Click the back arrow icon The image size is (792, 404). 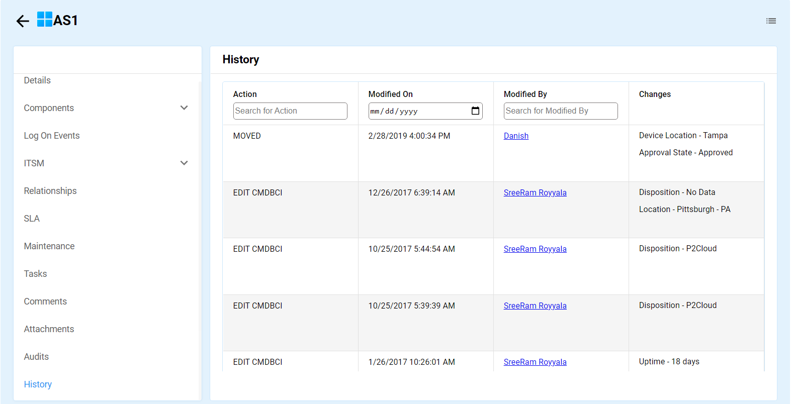click(x=23, y=21)
